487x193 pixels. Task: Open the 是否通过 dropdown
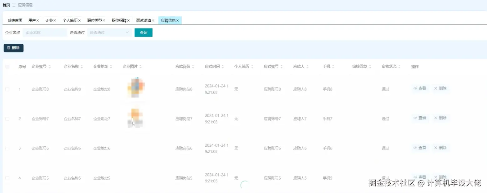[x=109, y=32]
